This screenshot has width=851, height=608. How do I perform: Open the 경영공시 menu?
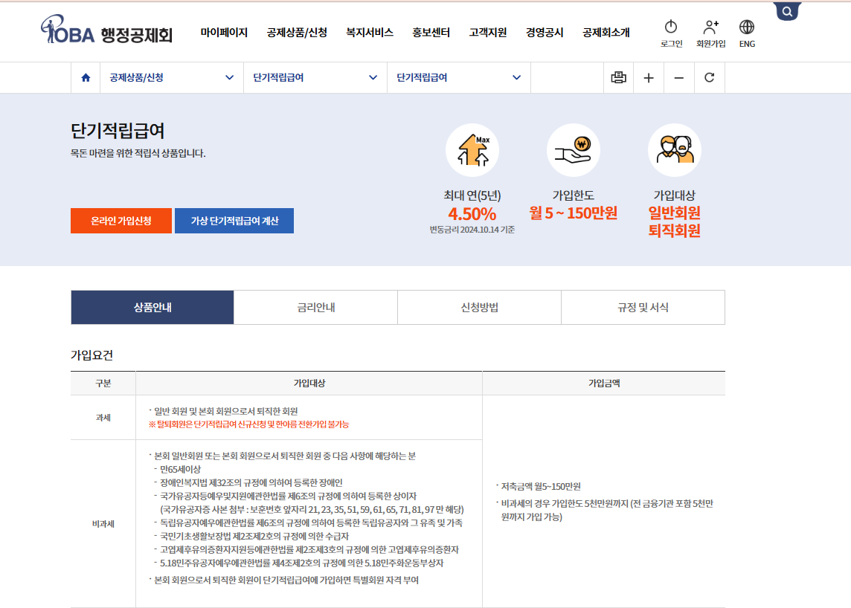[545, 33]
